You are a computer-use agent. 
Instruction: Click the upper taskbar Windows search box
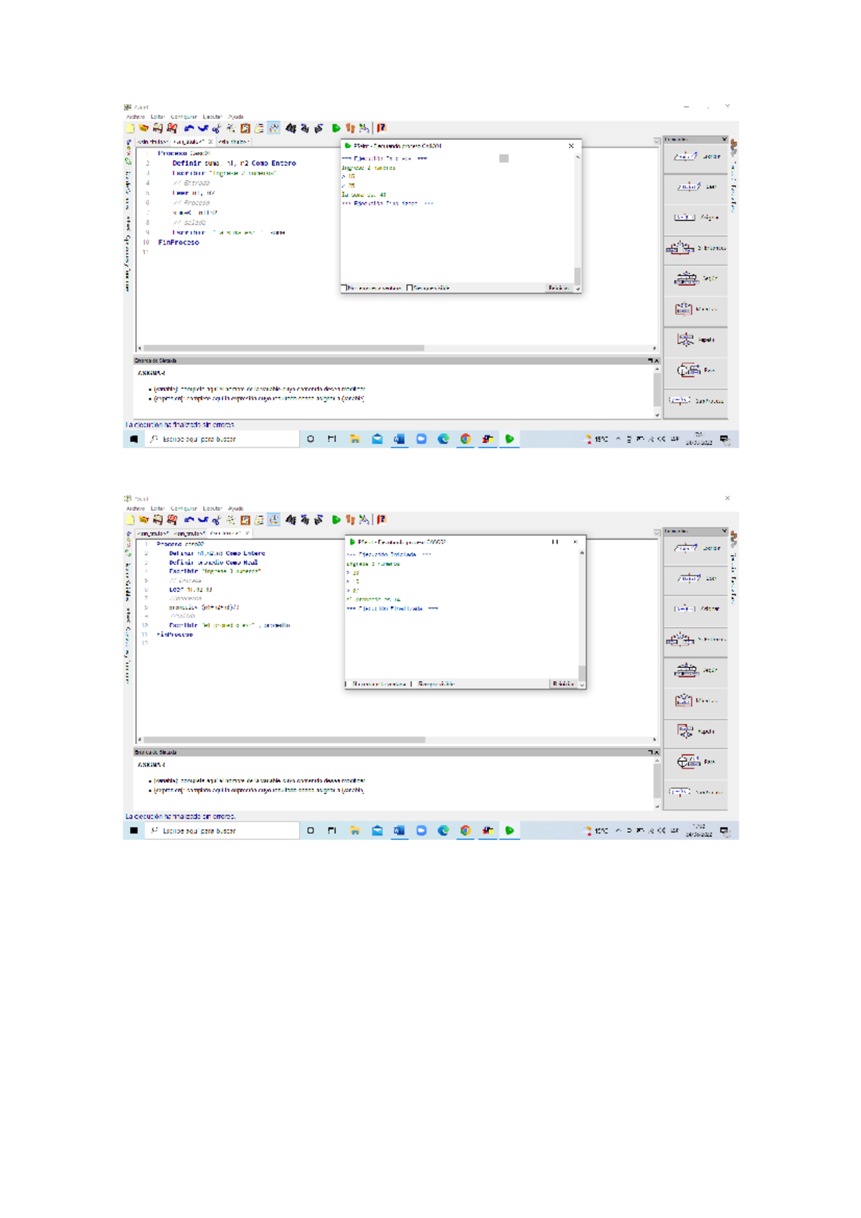click(224, 439)
